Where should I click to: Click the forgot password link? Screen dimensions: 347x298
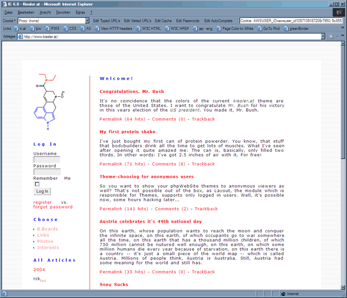pyautogui.click(x=53, y=207)
